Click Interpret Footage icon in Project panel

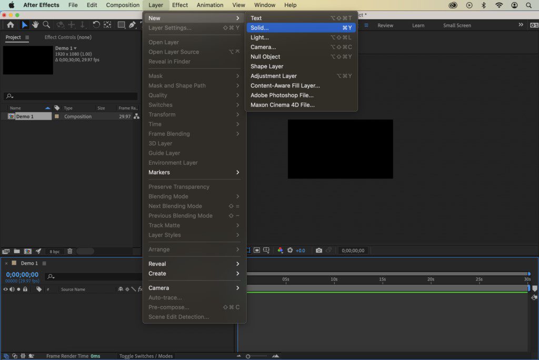pyautogui.click(x=6, y=252)
